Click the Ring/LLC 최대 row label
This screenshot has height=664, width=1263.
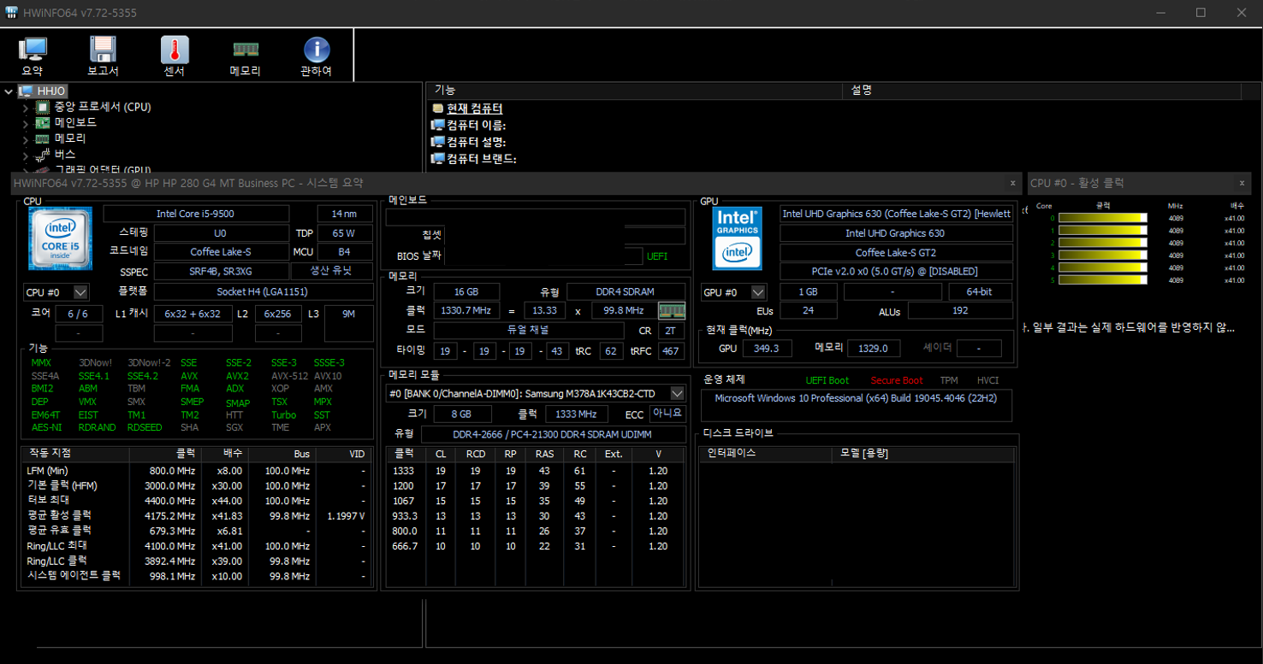(x=56, y=546)
